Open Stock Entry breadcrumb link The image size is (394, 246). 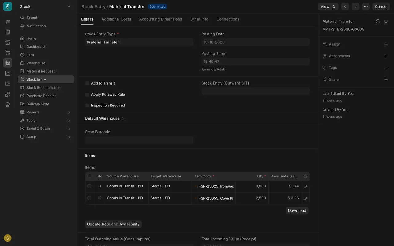pyautogui.click(x=94, y=6)
